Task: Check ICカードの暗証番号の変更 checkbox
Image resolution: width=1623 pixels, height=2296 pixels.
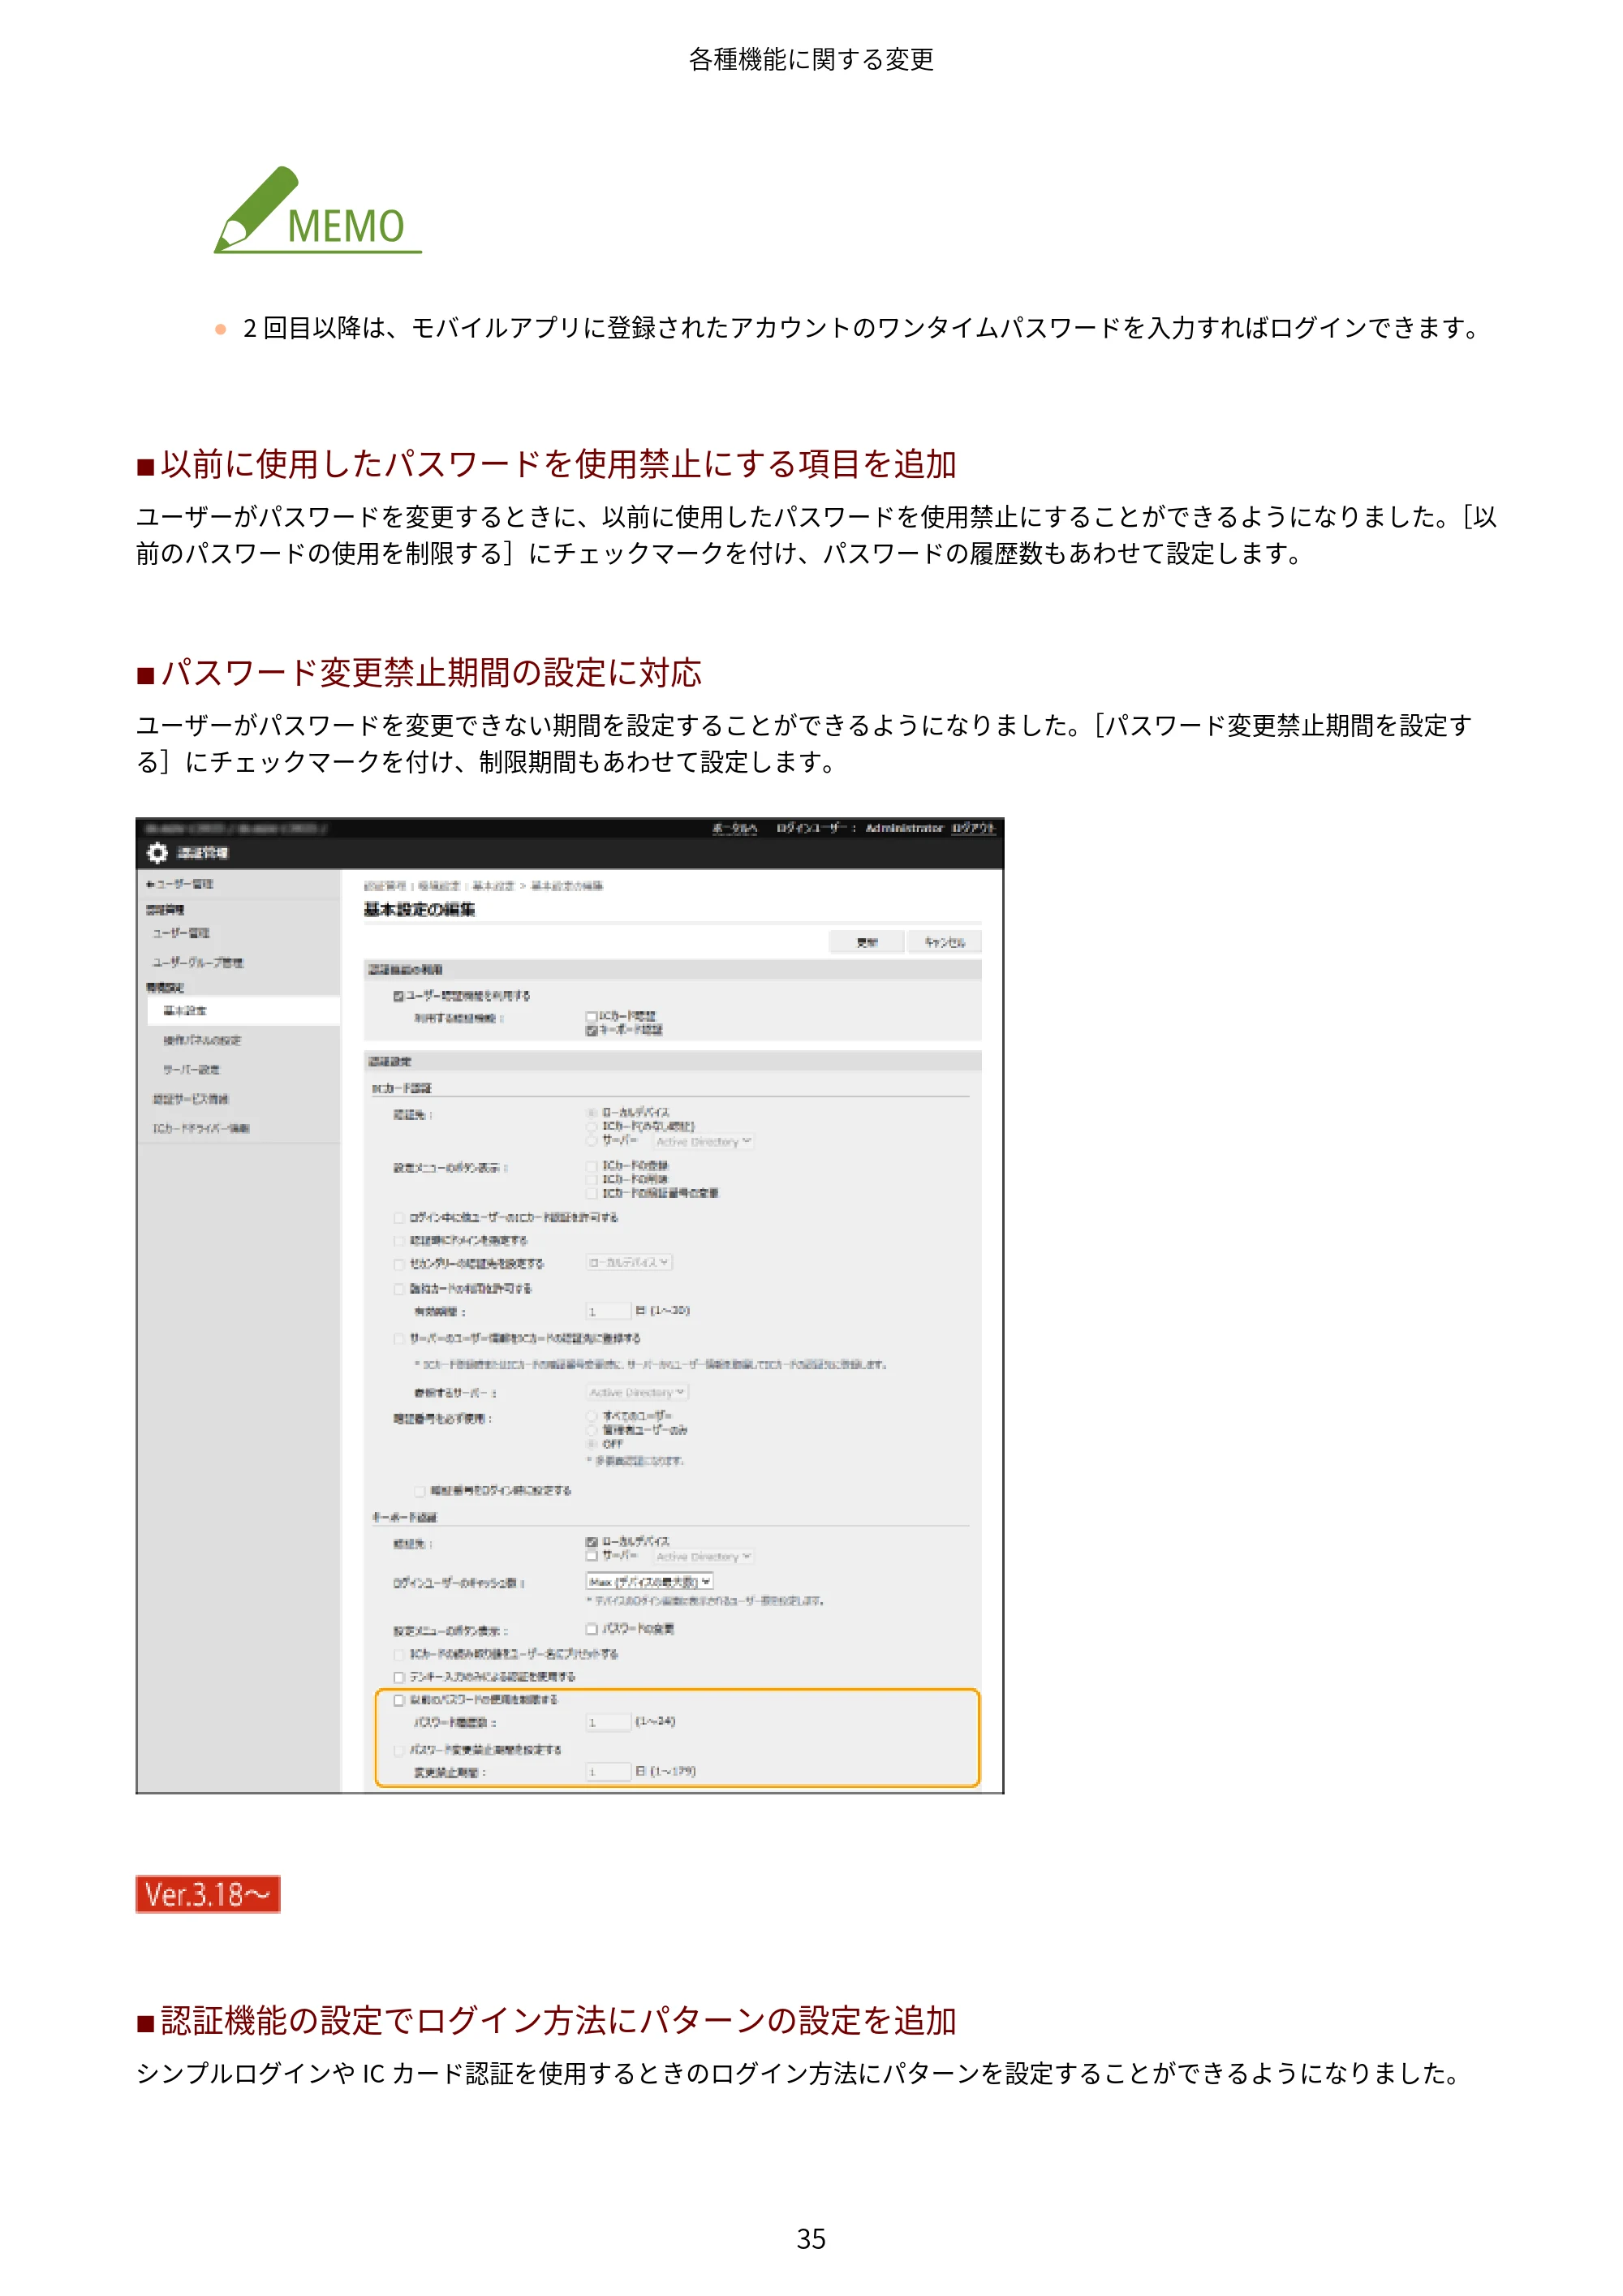Action: coord(592,1194)
